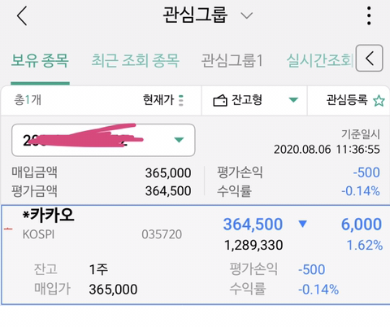The image size is (390, 327).
Task: Tap the 364,500 current price of 카카오
Action: click(253, 225)
